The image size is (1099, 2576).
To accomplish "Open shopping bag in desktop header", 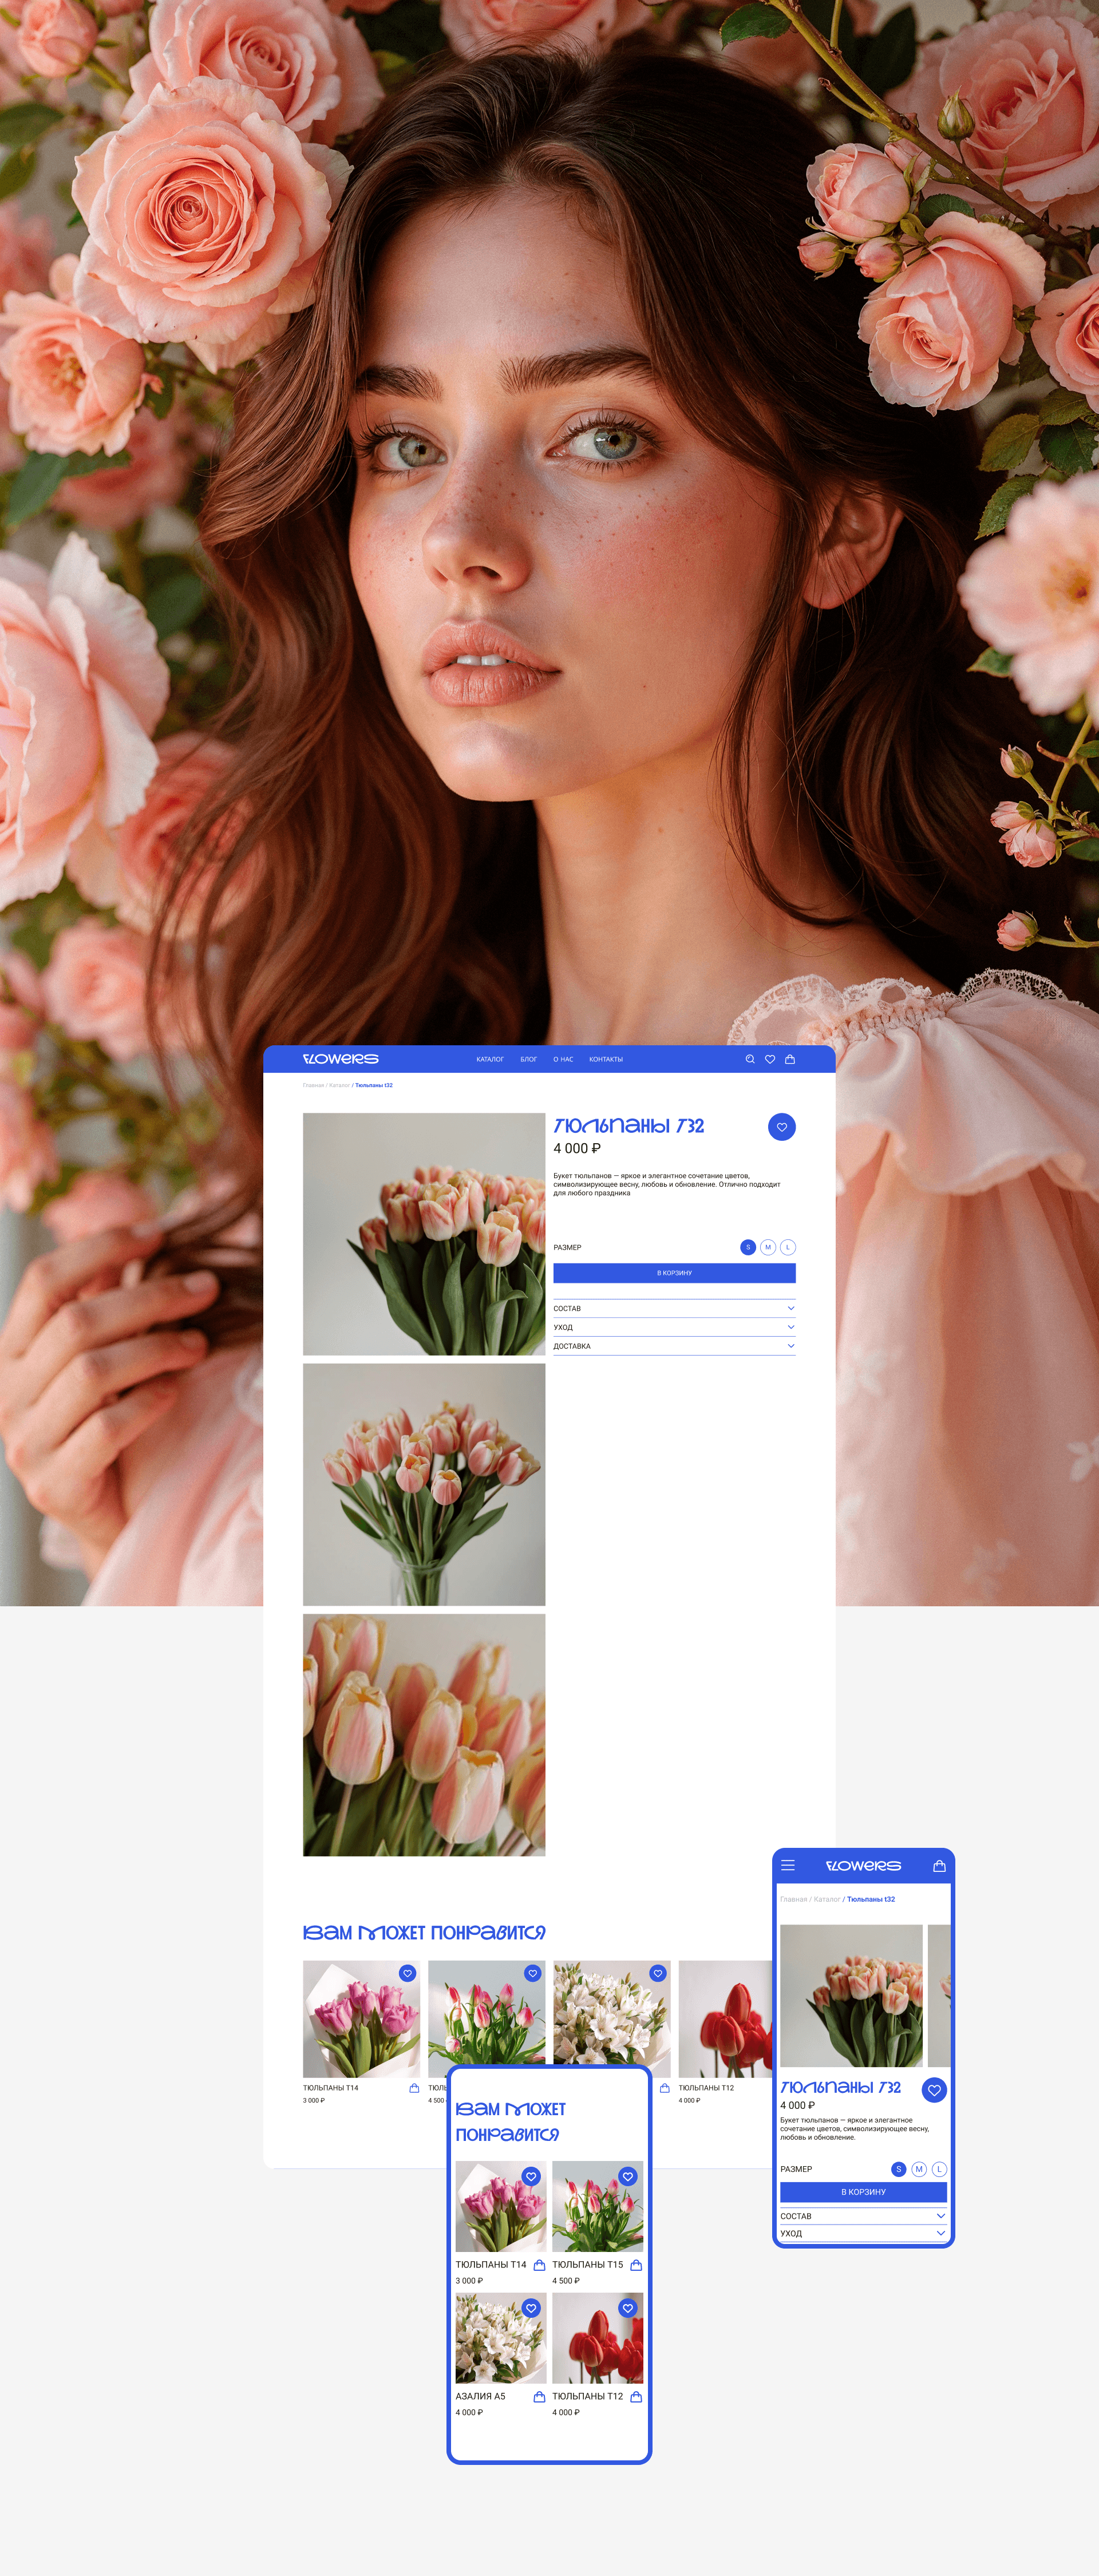I will click(x=790, y=1059).
